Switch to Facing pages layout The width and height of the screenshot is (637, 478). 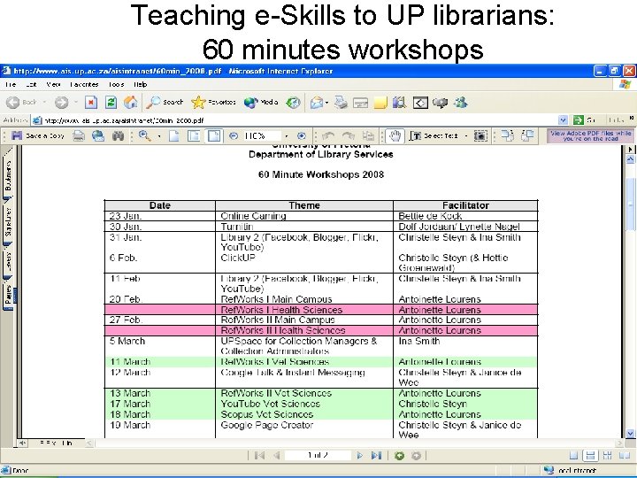point(624,455)
